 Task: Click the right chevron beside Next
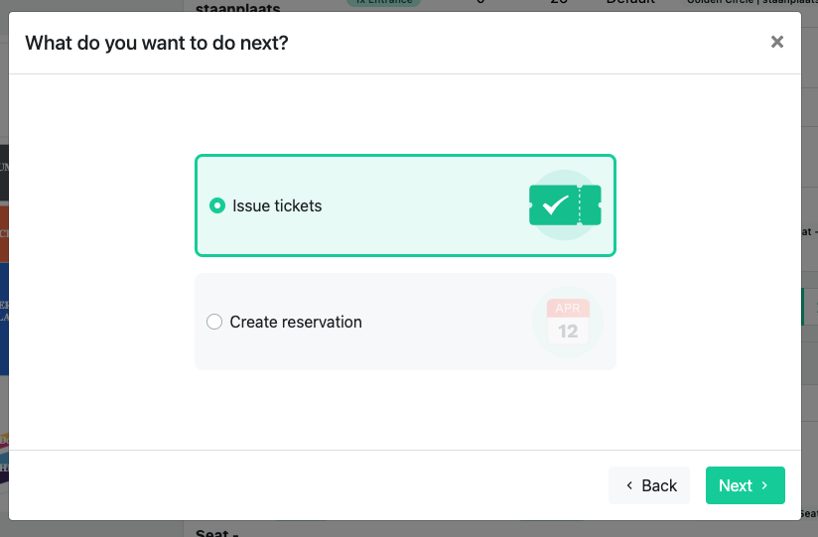click(764, 485)
